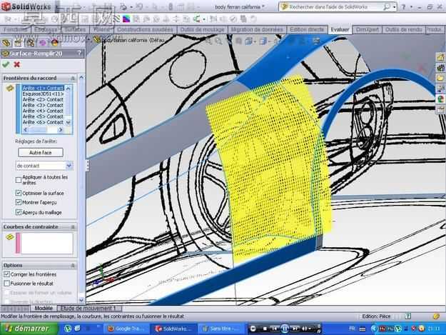Accept the surface fill with green checkmark
Image resolution: width=446 pixels, height=335 pixels.
click(6, 64)
